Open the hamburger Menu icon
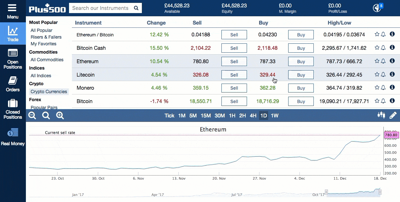Viewport: 400px width, 202px height. point(12,8)
